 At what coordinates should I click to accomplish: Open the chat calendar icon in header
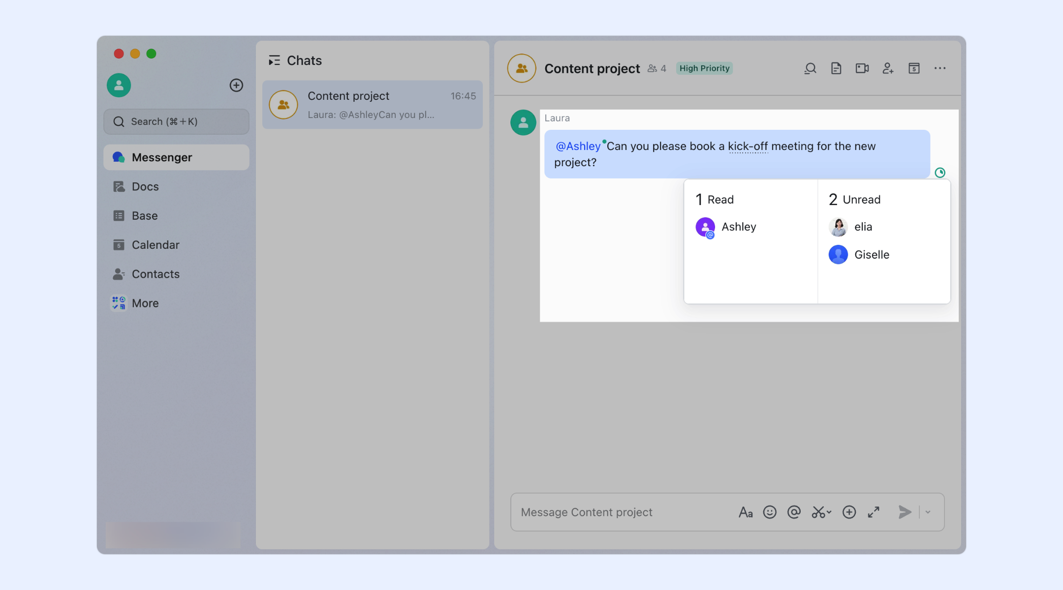pos(914,68)
